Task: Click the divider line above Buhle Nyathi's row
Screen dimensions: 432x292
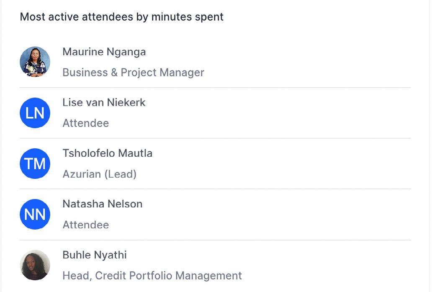Action: pos(215,240)
